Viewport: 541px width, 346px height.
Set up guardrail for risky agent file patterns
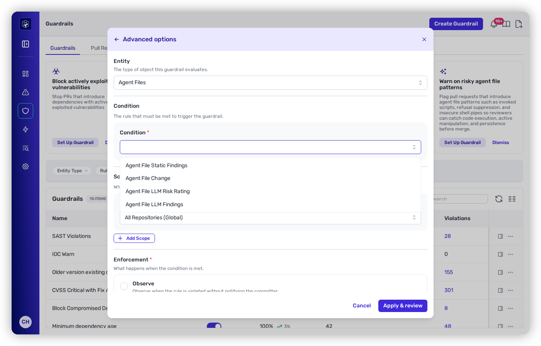tap(463, 142)
